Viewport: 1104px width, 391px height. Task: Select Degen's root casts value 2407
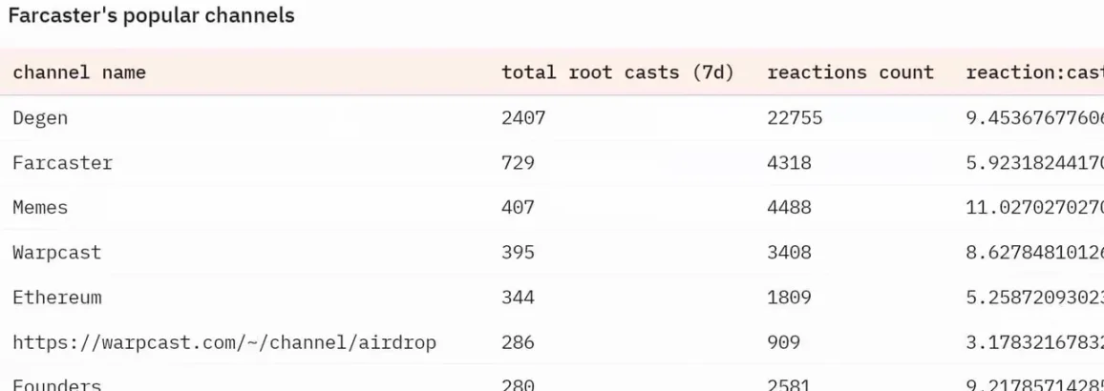(523, 118)
